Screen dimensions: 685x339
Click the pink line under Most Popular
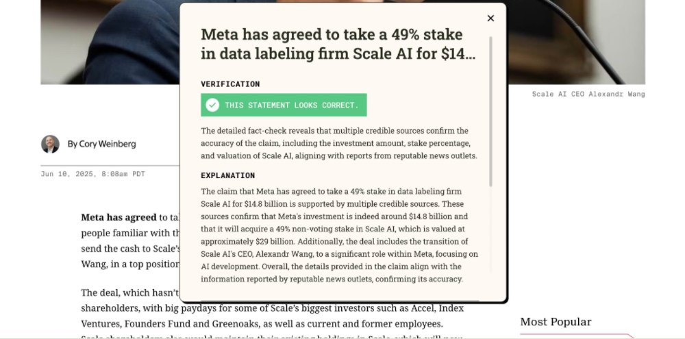(x=575, y=336)
